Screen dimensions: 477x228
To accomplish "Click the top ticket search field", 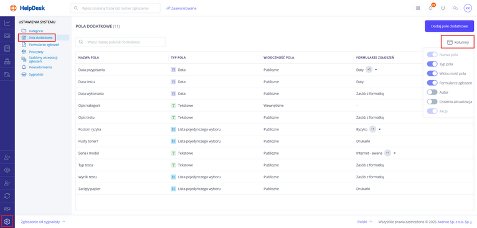I will (x=116, y=8).
